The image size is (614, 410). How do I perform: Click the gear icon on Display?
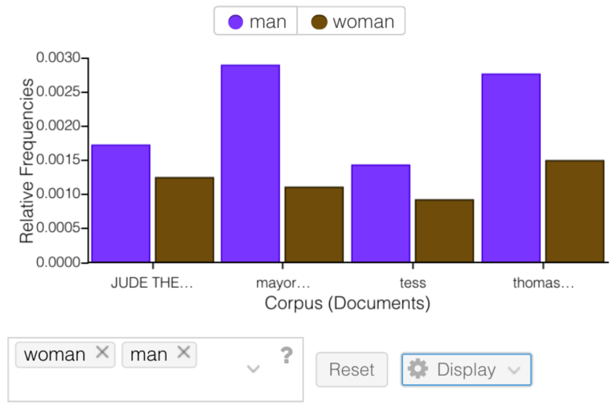418,369
